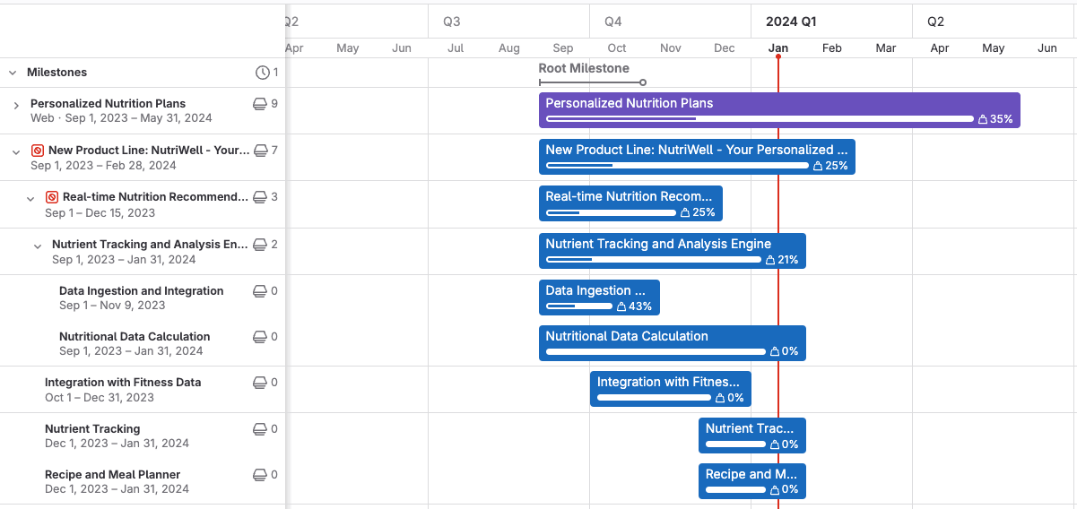Click the 2024 Q1 quarter header
The height and width of the screenshot is (509, 1077).
pyautogui.click(x=791, y=22)
